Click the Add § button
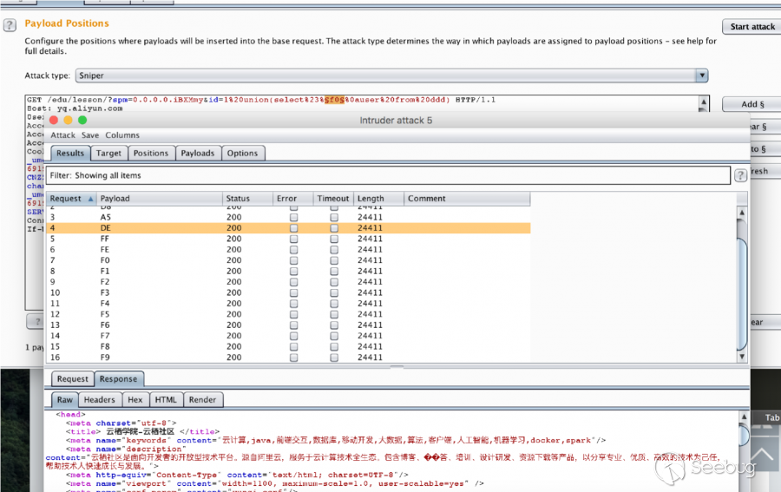The height and width of the screenshot is (492, 781). click(x=751, y=104)
